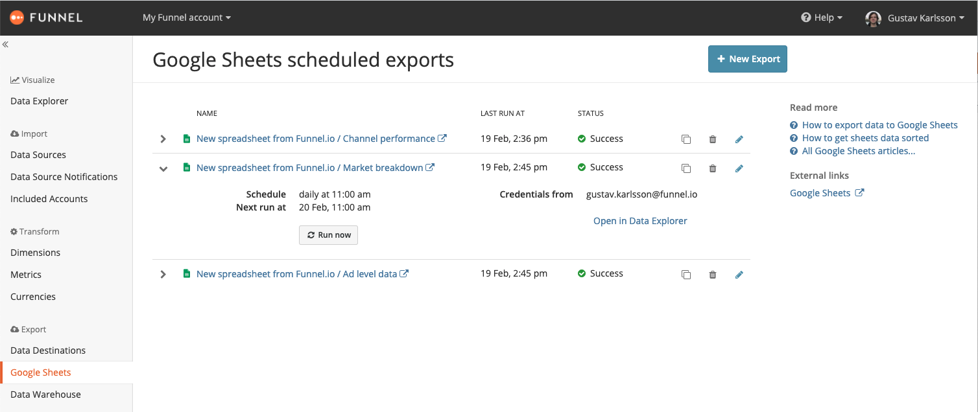Edit the Market breakdown export
Image resolution: width=978 pixels, height=412 pixels.
[739, 168]
